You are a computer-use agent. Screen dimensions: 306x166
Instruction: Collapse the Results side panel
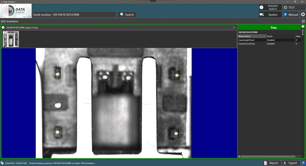pyautogui.click(x=303, y=27)
